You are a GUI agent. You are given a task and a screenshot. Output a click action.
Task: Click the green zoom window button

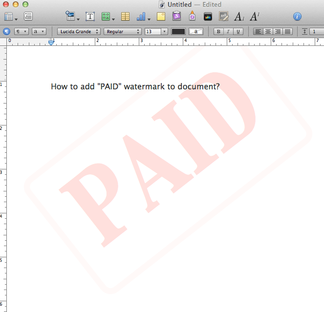(x=25, y=4)
